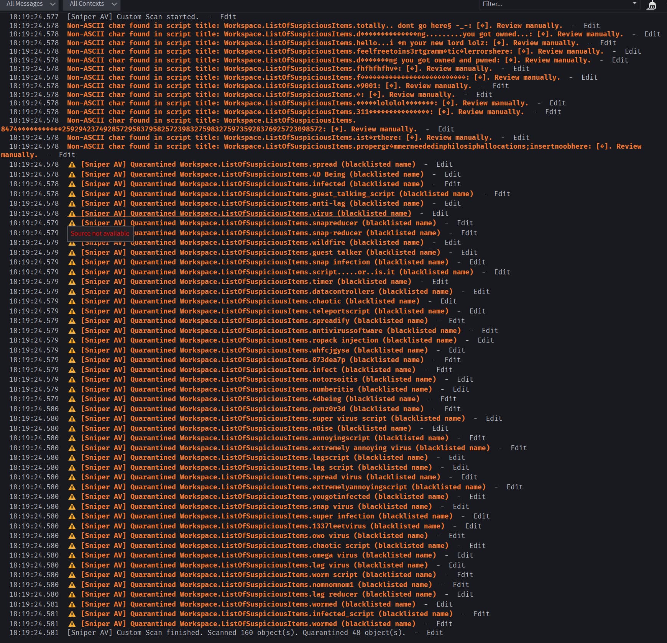The image size is (667, 643).
Task: Clear the output with the broom icon
Action: [x=651, y=5]
